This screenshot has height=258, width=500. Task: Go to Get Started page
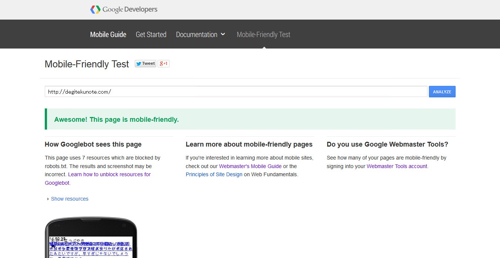point(151,34)
